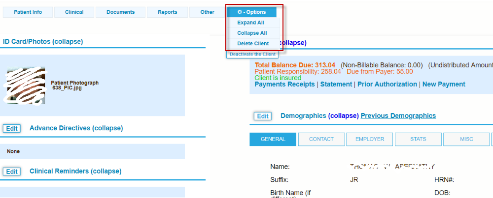Screen dimensions: 493x198
Task: Open the New Payment link
Action: pos(444,85)
